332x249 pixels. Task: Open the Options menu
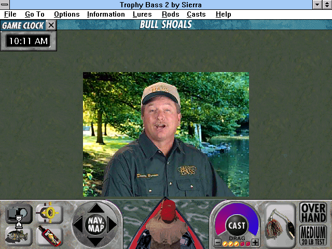67,15
